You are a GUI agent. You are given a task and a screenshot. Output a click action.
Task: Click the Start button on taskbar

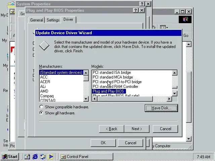10,157
